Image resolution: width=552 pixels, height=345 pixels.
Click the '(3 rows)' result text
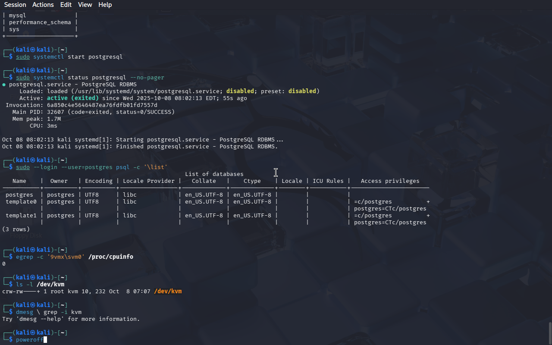16,229
